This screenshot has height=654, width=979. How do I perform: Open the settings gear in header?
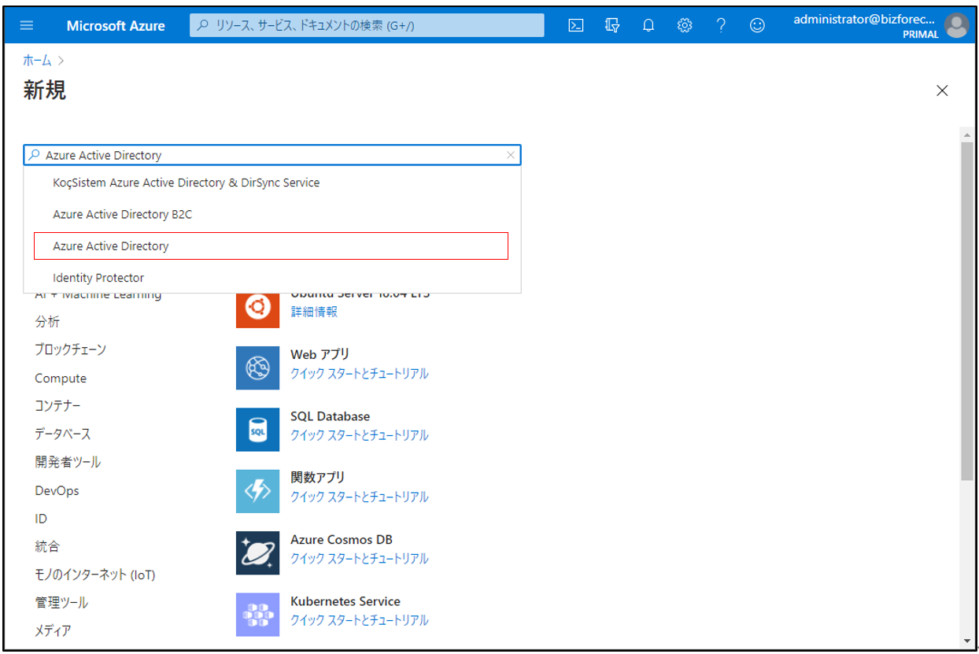click(685, 25)
